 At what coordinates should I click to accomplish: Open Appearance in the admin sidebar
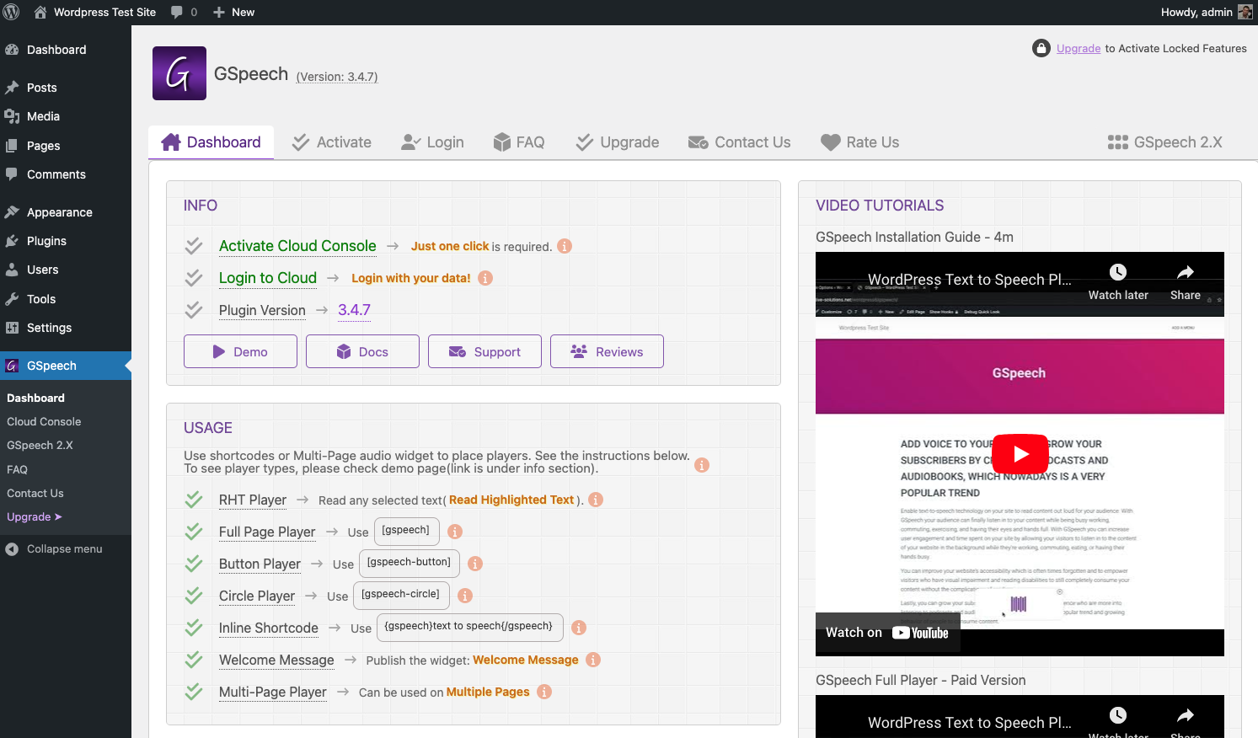pos(66,212)
